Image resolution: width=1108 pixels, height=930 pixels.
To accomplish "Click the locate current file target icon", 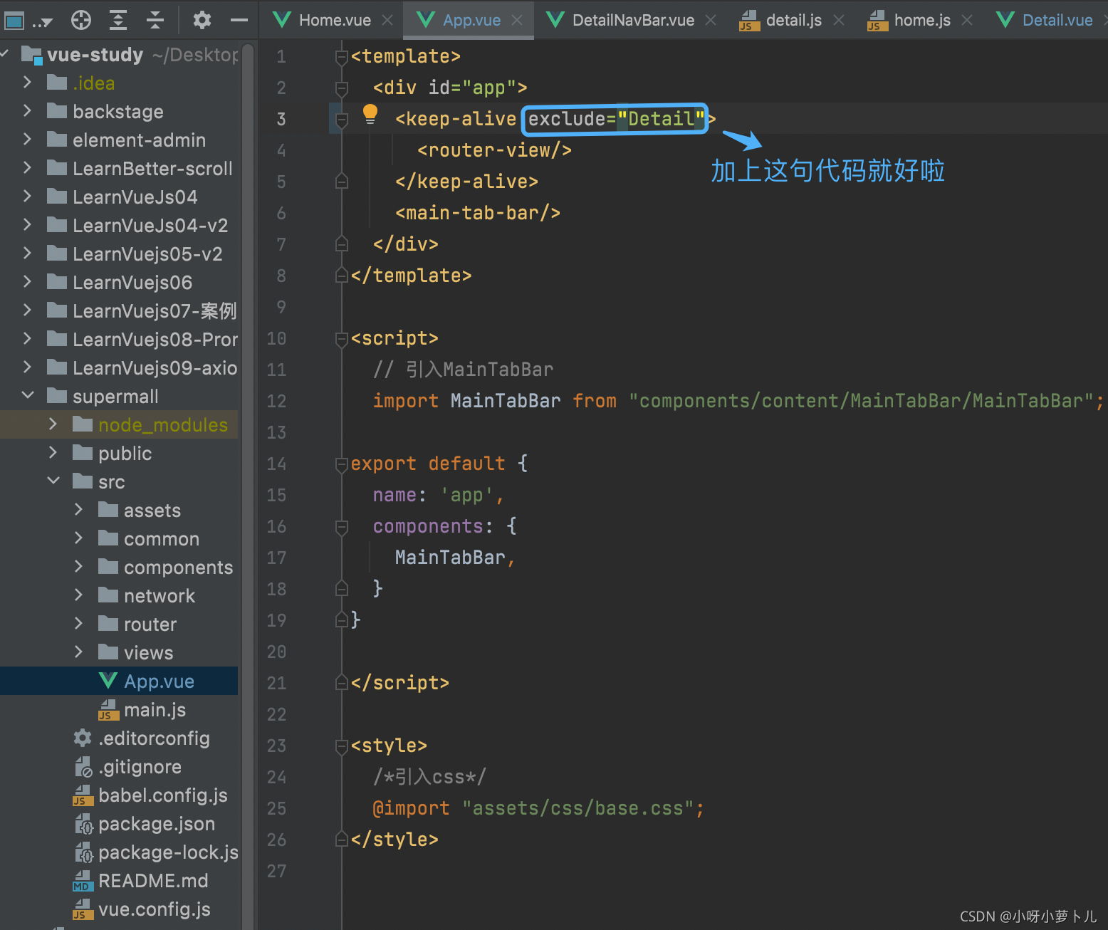I will pyautogui.click(x=81, y=20).
